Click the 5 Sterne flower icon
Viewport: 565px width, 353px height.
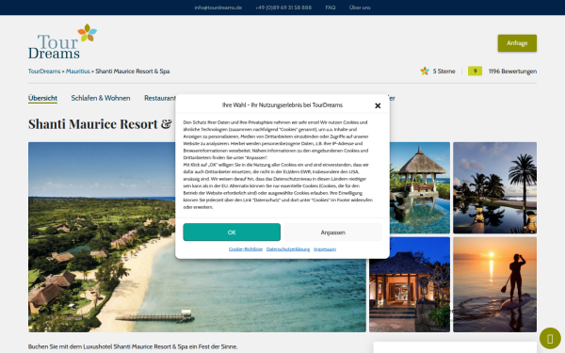point(425,72)
